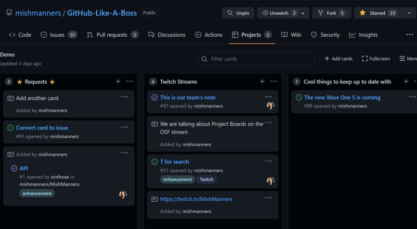Image resolution: width=417 pixels, height=229 pixels.
Task: Open options for the Project Boards note card
Action: [268, 123]
